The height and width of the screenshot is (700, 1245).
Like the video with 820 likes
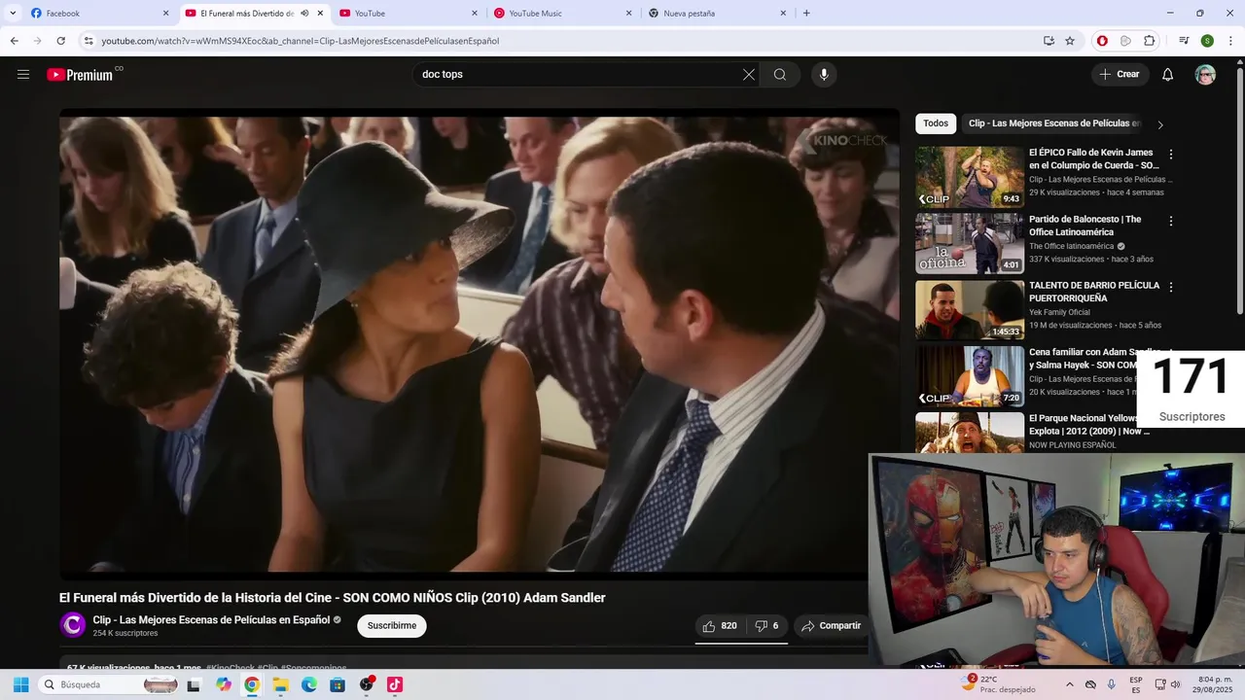720,626
